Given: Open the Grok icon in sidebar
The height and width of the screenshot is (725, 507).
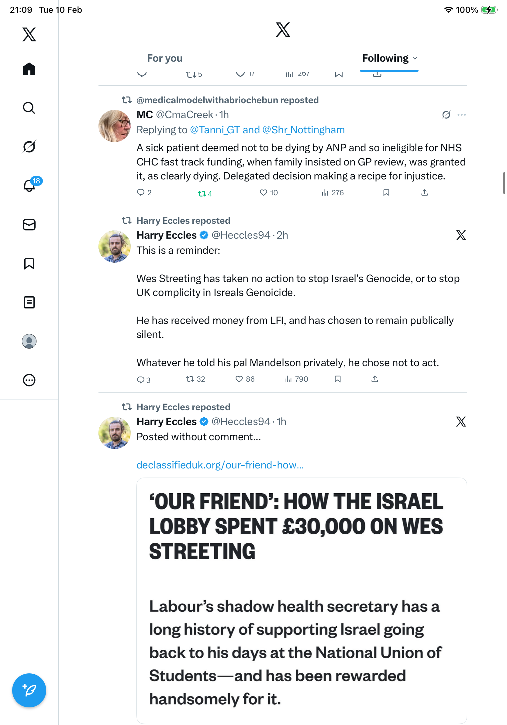Looking at the screenshot, I should pos(29,147).
